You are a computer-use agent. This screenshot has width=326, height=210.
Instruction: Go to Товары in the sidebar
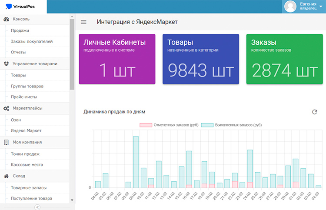(18, 75)
